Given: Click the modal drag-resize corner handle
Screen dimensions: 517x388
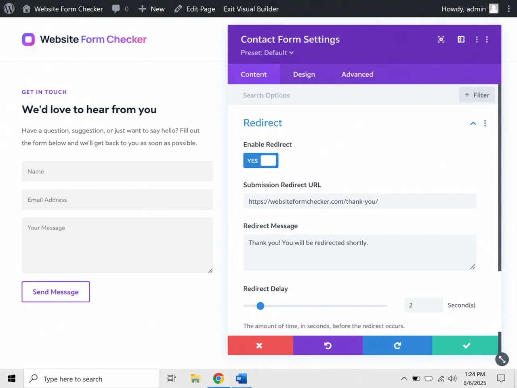Looking at the screenshot, I should [x=502, y=359].
